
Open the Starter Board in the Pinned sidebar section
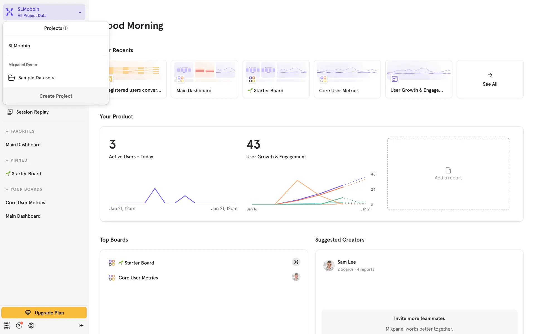(x=26, y=174)
